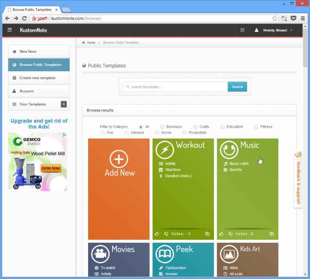Click the user avatar icon in header

tap(256, 30)
